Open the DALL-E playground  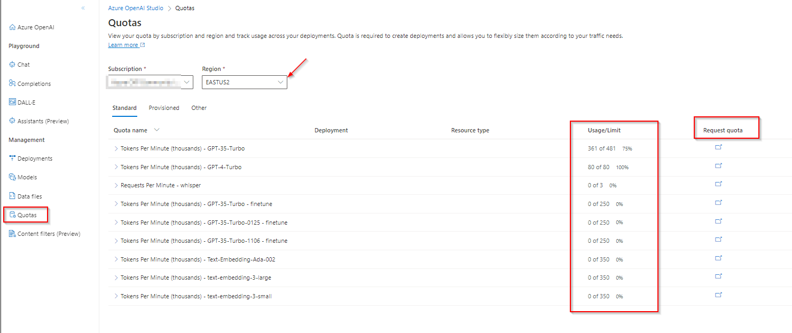point(23,102)
